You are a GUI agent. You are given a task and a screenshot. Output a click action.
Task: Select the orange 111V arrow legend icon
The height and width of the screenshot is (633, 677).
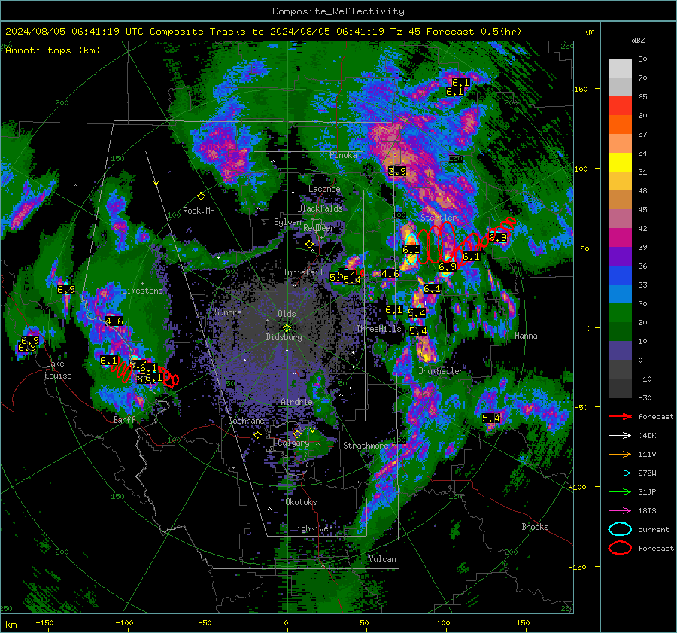[620, 454]
